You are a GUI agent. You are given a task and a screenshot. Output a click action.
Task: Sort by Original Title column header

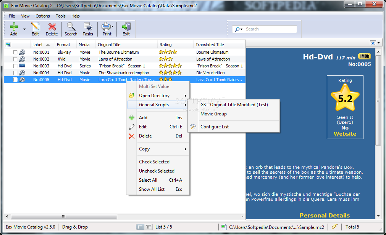[126, 45]
